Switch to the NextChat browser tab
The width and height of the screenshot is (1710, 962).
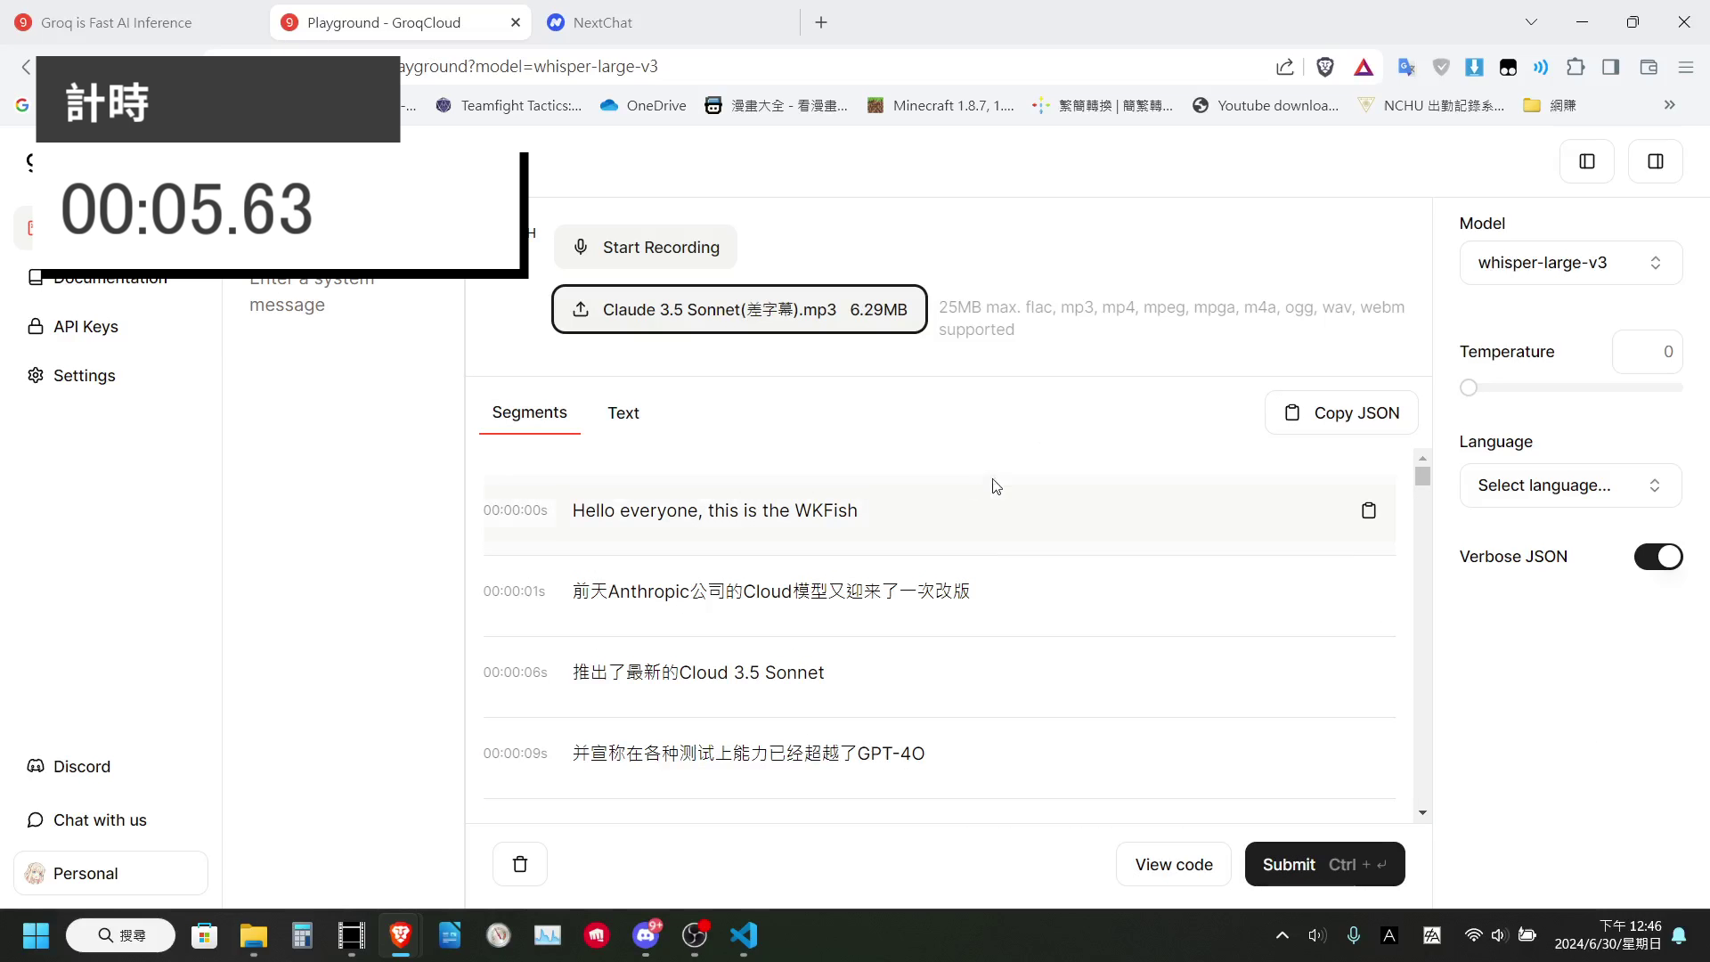tap(602, 22)
